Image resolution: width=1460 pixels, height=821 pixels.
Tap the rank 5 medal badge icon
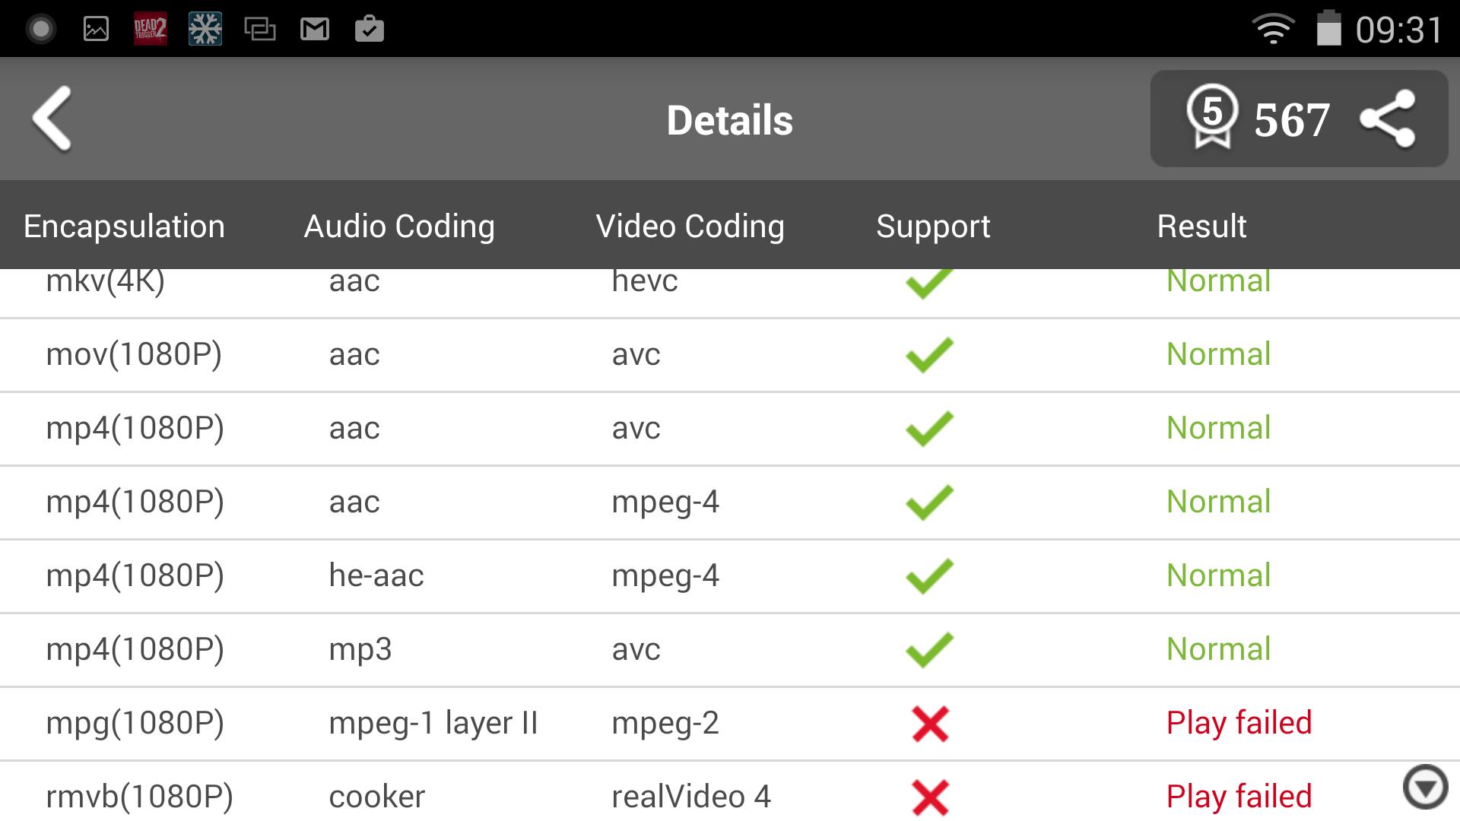[x=1211, y=116]
